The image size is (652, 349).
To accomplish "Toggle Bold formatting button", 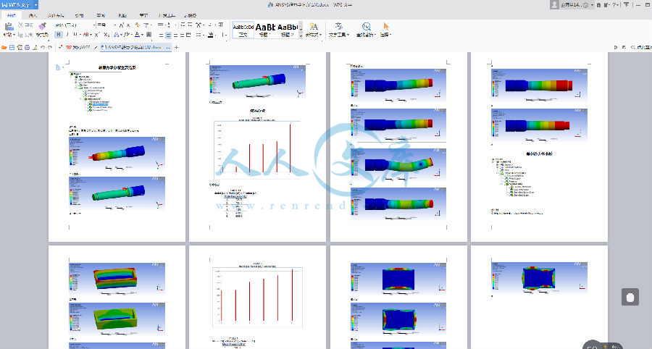I will [x=57, y=34].
